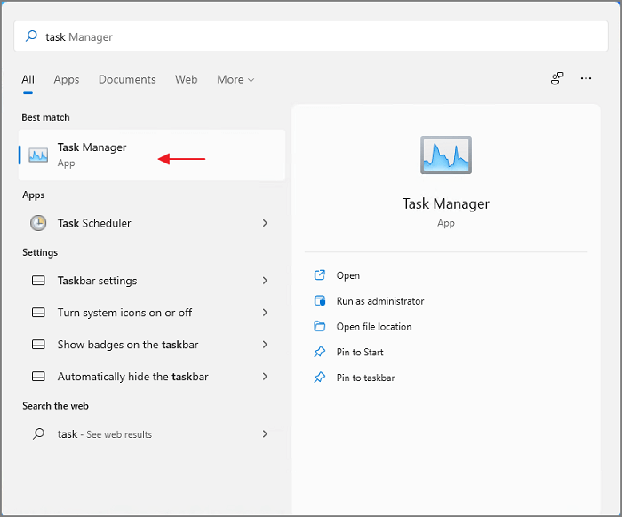This screenshot has height=517, width=622.
Task: Click Open in the Task Manager actions
Action: [347, 275]
